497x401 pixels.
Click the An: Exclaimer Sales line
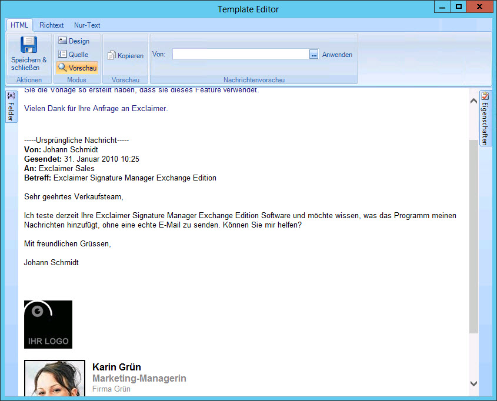[x=59, y=169]
